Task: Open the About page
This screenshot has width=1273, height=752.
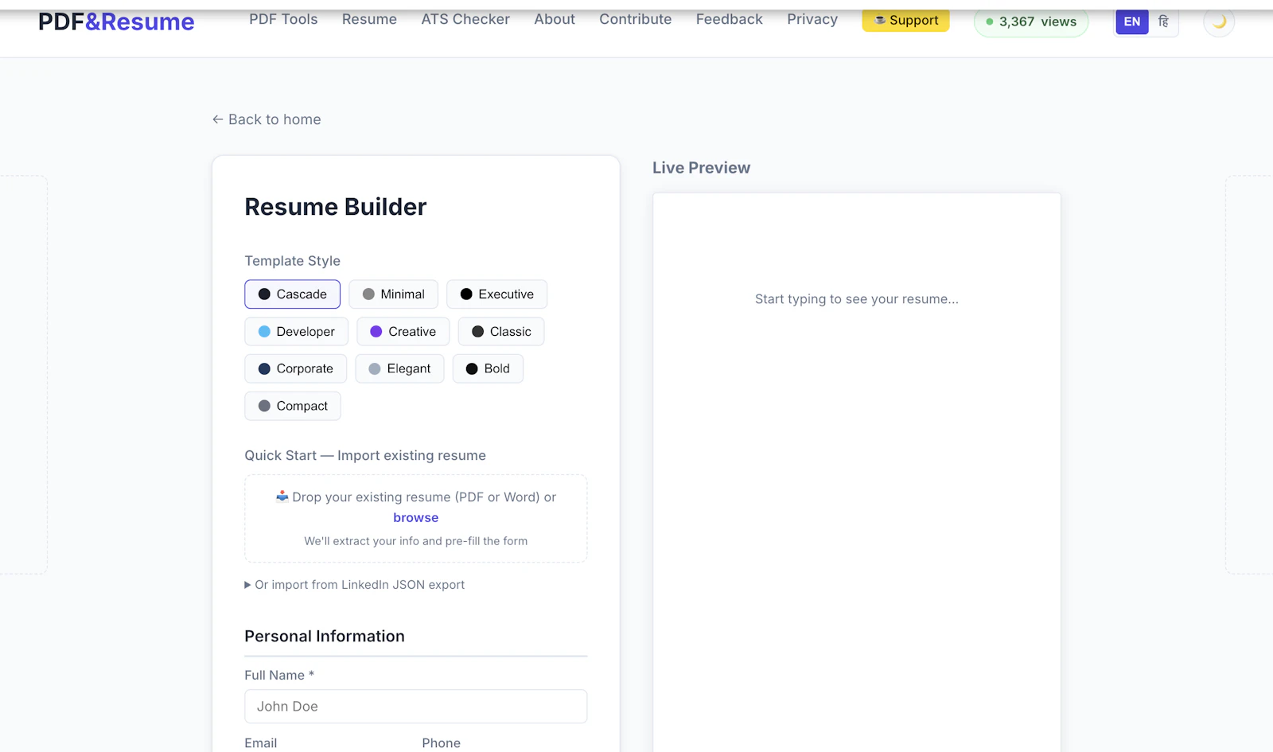Action: pyautogui.click(x=555, y=19)
